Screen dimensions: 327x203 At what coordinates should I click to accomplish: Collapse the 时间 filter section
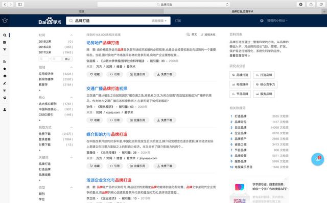72,35
